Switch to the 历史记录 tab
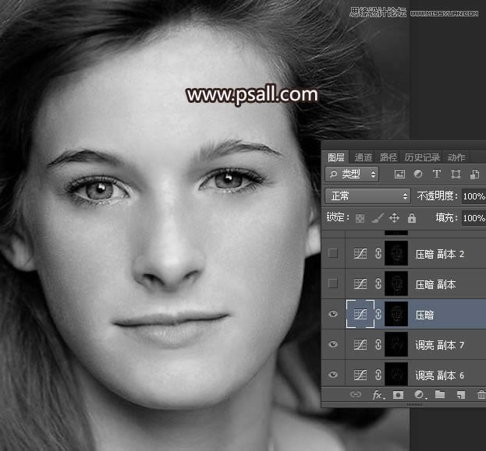This screenshot has width=486, height=451. point(421,157)
